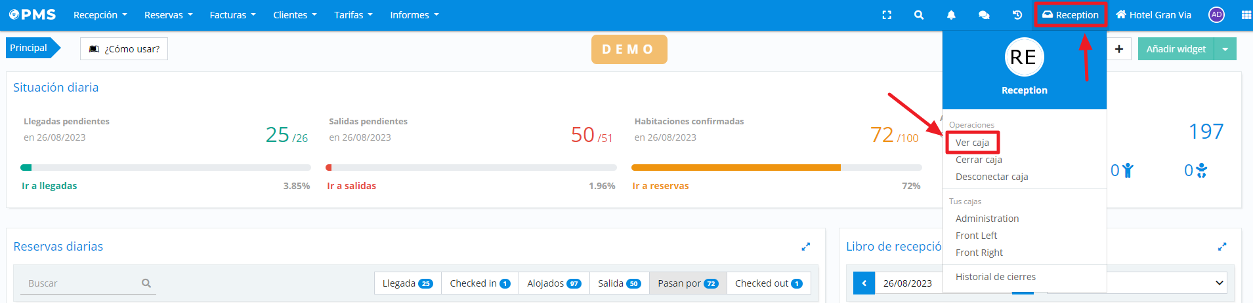Toggle the Llegada filter
Viewport: 1253px width, 303px height.
click(x=408, y=283)
